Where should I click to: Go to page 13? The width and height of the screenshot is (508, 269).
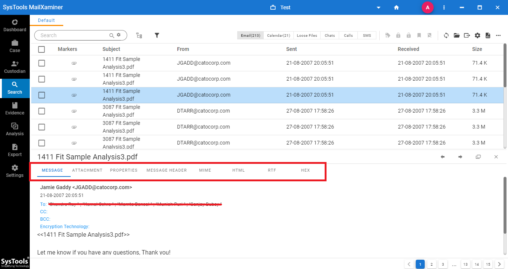[x=465, y=265]
